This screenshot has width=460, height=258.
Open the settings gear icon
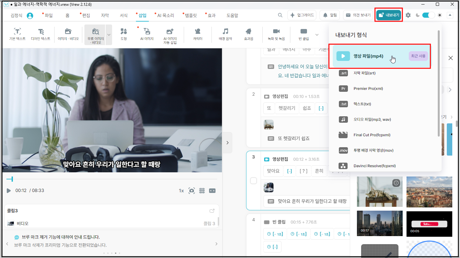point(408,15)
